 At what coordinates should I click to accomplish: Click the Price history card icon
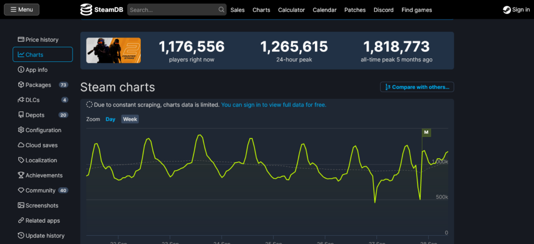[x=21, y=40]
